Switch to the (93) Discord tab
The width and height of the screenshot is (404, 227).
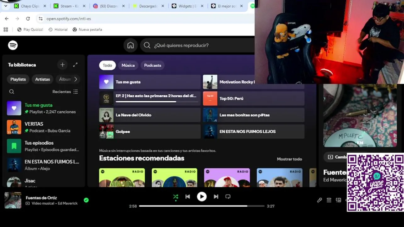pyautogui.click(x=109, y=6)
